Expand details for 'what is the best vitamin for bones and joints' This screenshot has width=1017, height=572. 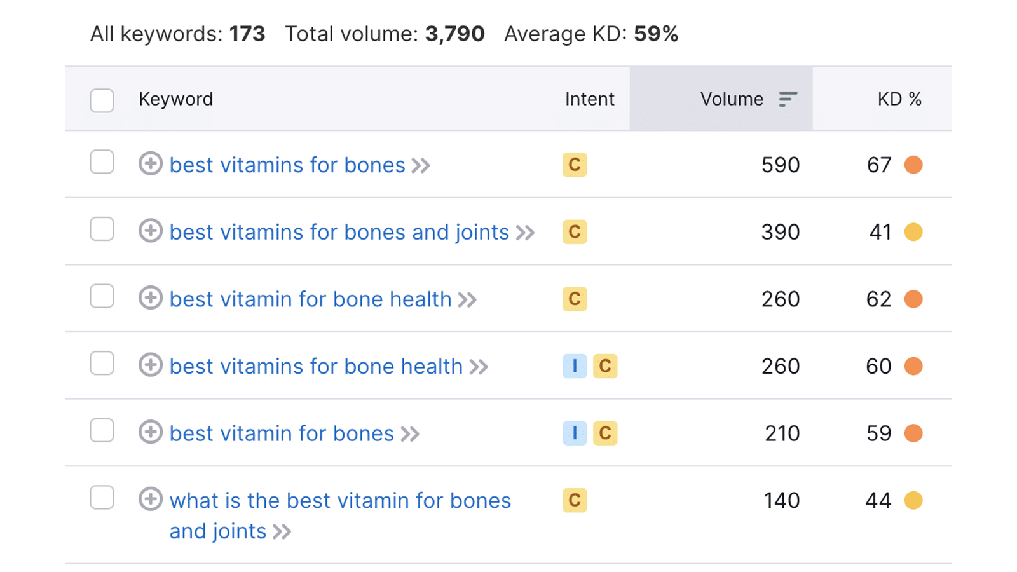(x=150, y=500)
